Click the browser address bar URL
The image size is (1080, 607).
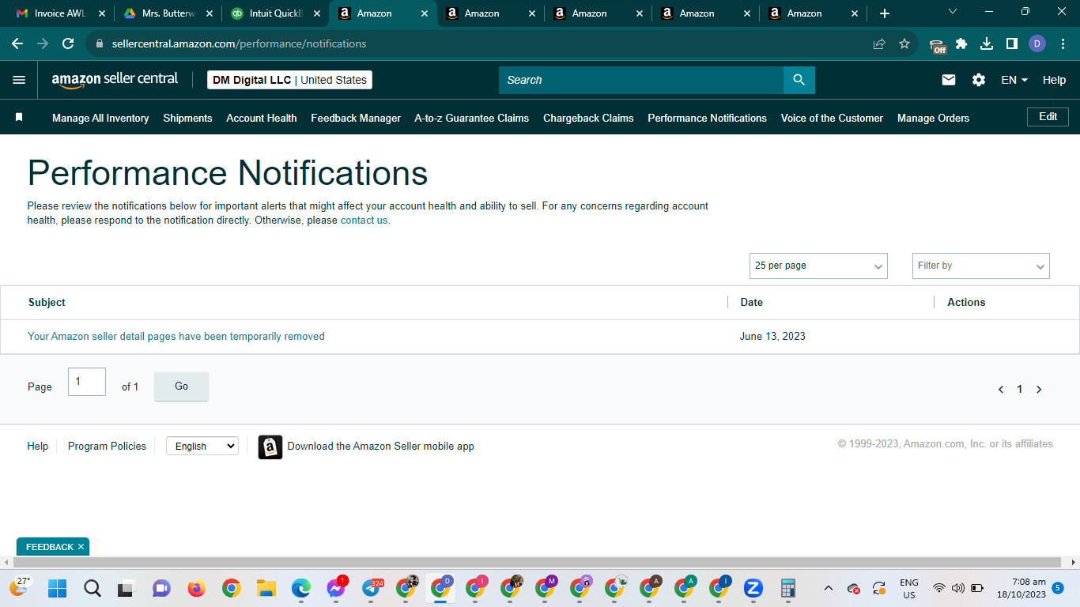pyautogui.click(x=239, y=44)
